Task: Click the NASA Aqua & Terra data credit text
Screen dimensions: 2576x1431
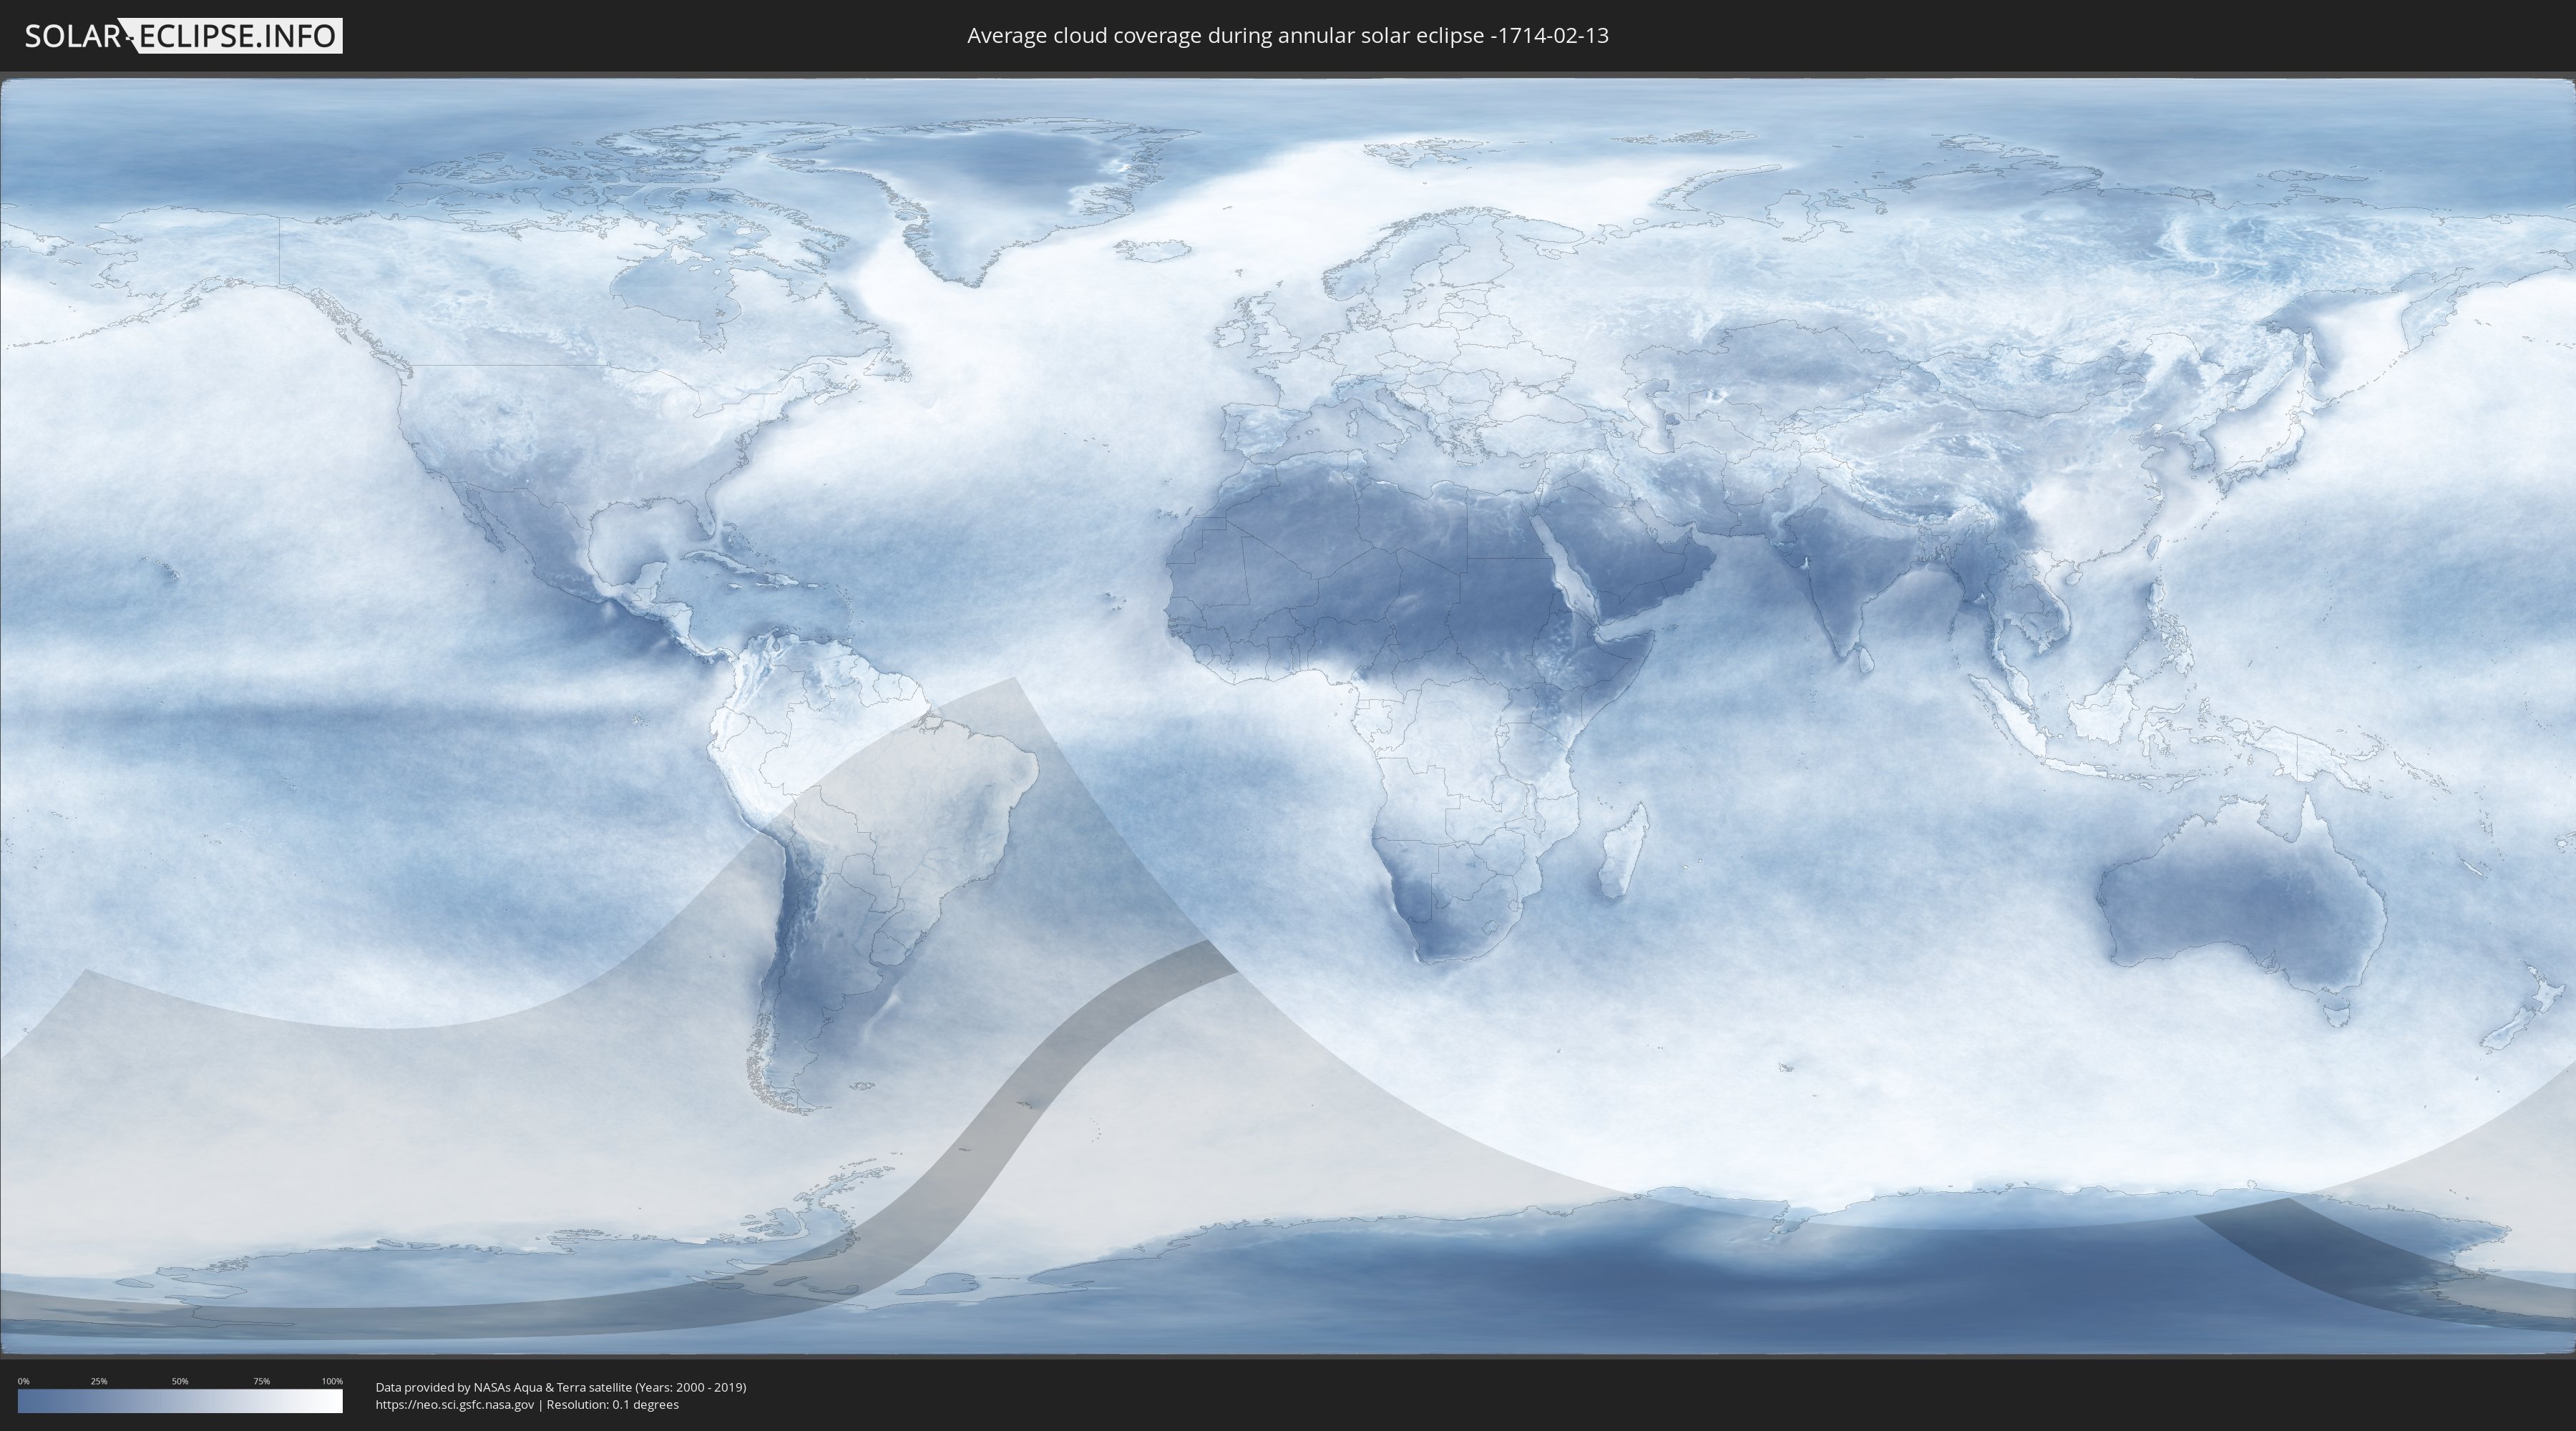Action: [560, 1387]
